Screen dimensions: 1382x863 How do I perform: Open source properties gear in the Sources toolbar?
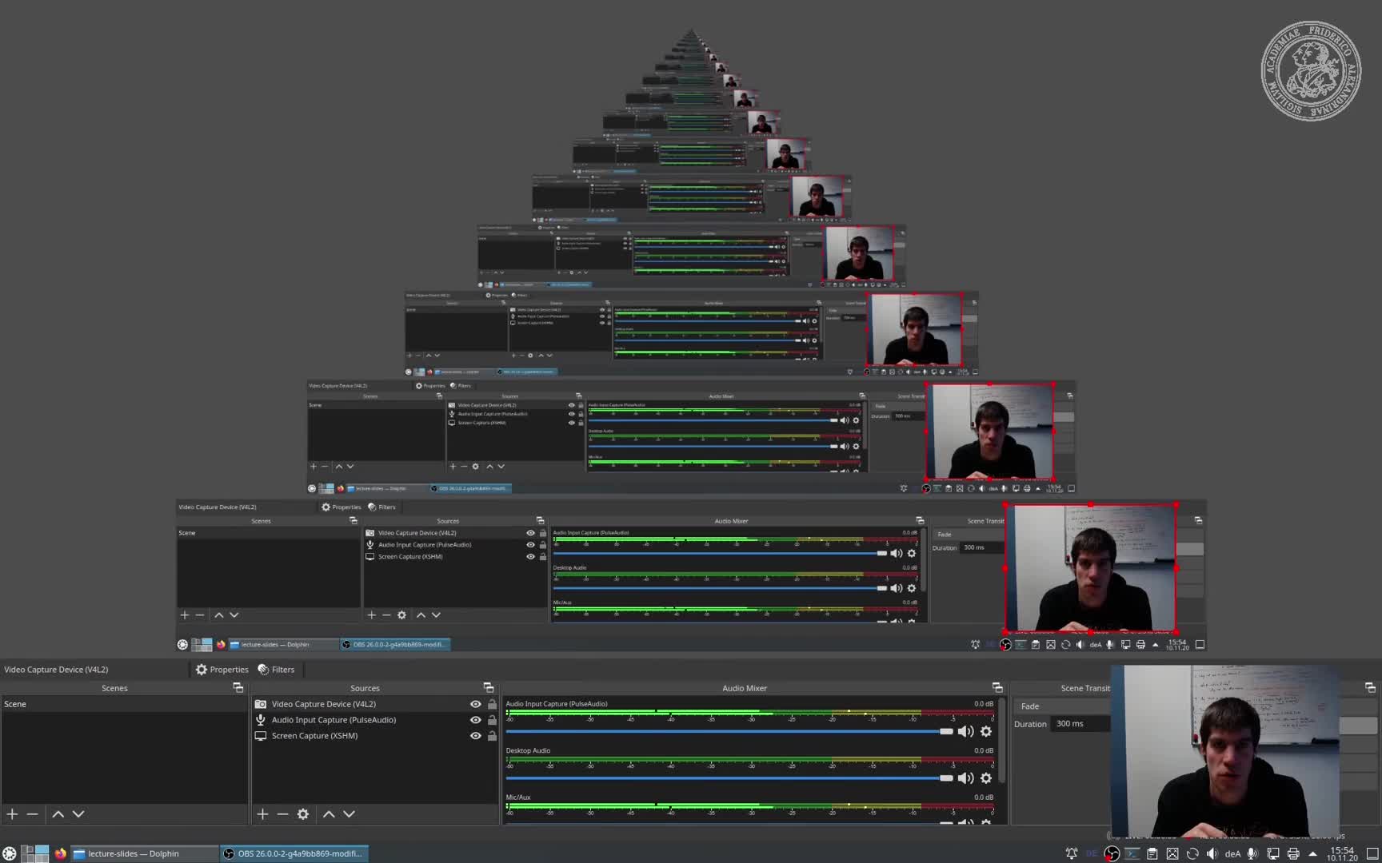tap(302, 813)
